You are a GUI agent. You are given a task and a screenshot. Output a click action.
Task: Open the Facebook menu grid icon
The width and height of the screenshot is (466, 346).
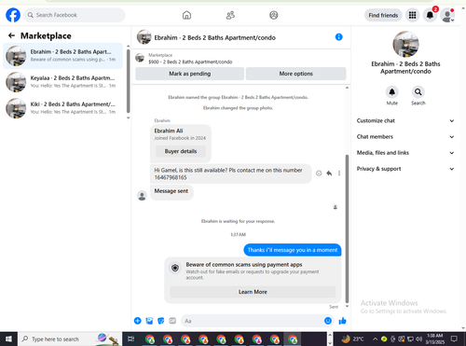click(412, 15)
